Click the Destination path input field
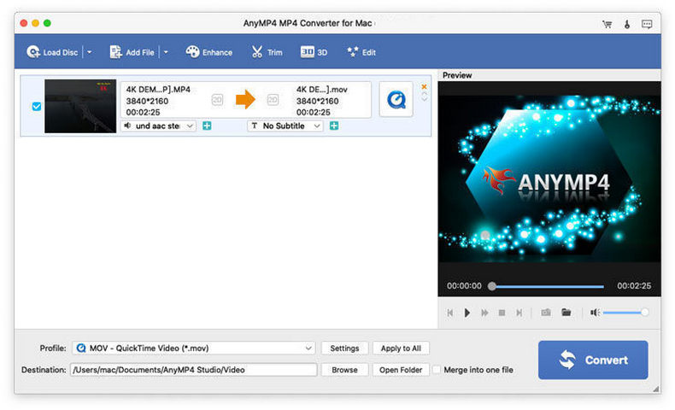Image resolution: width=675 pixels, height=410 pixels. pos(194,370)
